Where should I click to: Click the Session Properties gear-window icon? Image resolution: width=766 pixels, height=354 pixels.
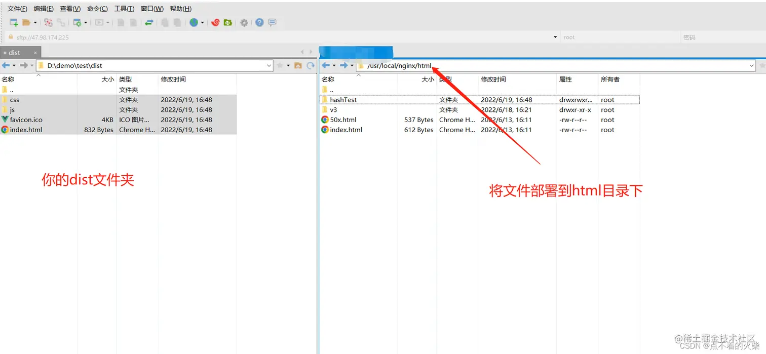pyautogui.click(x=77, y=22)
